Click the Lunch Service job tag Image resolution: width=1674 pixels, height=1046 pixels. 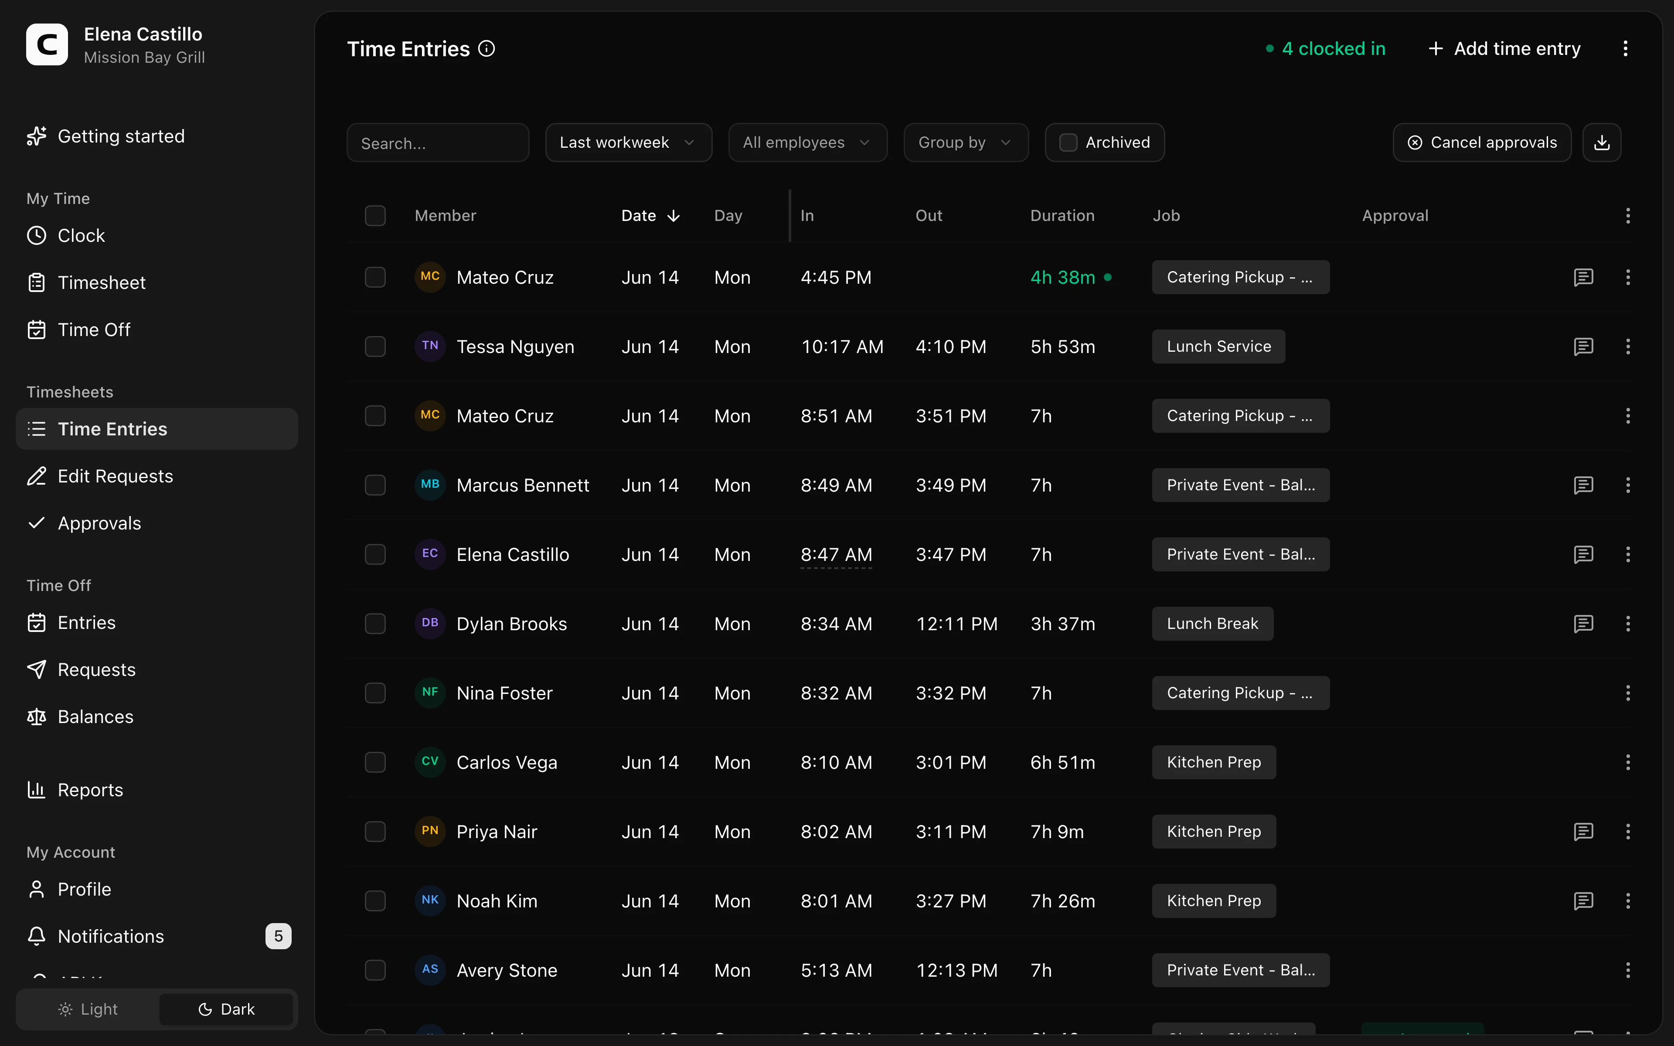(x=1218, y=346)
